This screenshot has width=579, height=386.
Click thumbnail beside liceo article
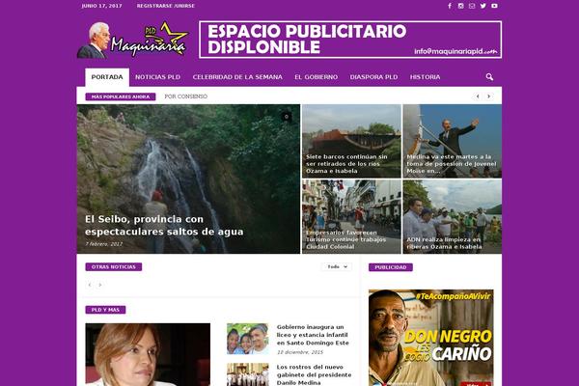tap(248, 339)
